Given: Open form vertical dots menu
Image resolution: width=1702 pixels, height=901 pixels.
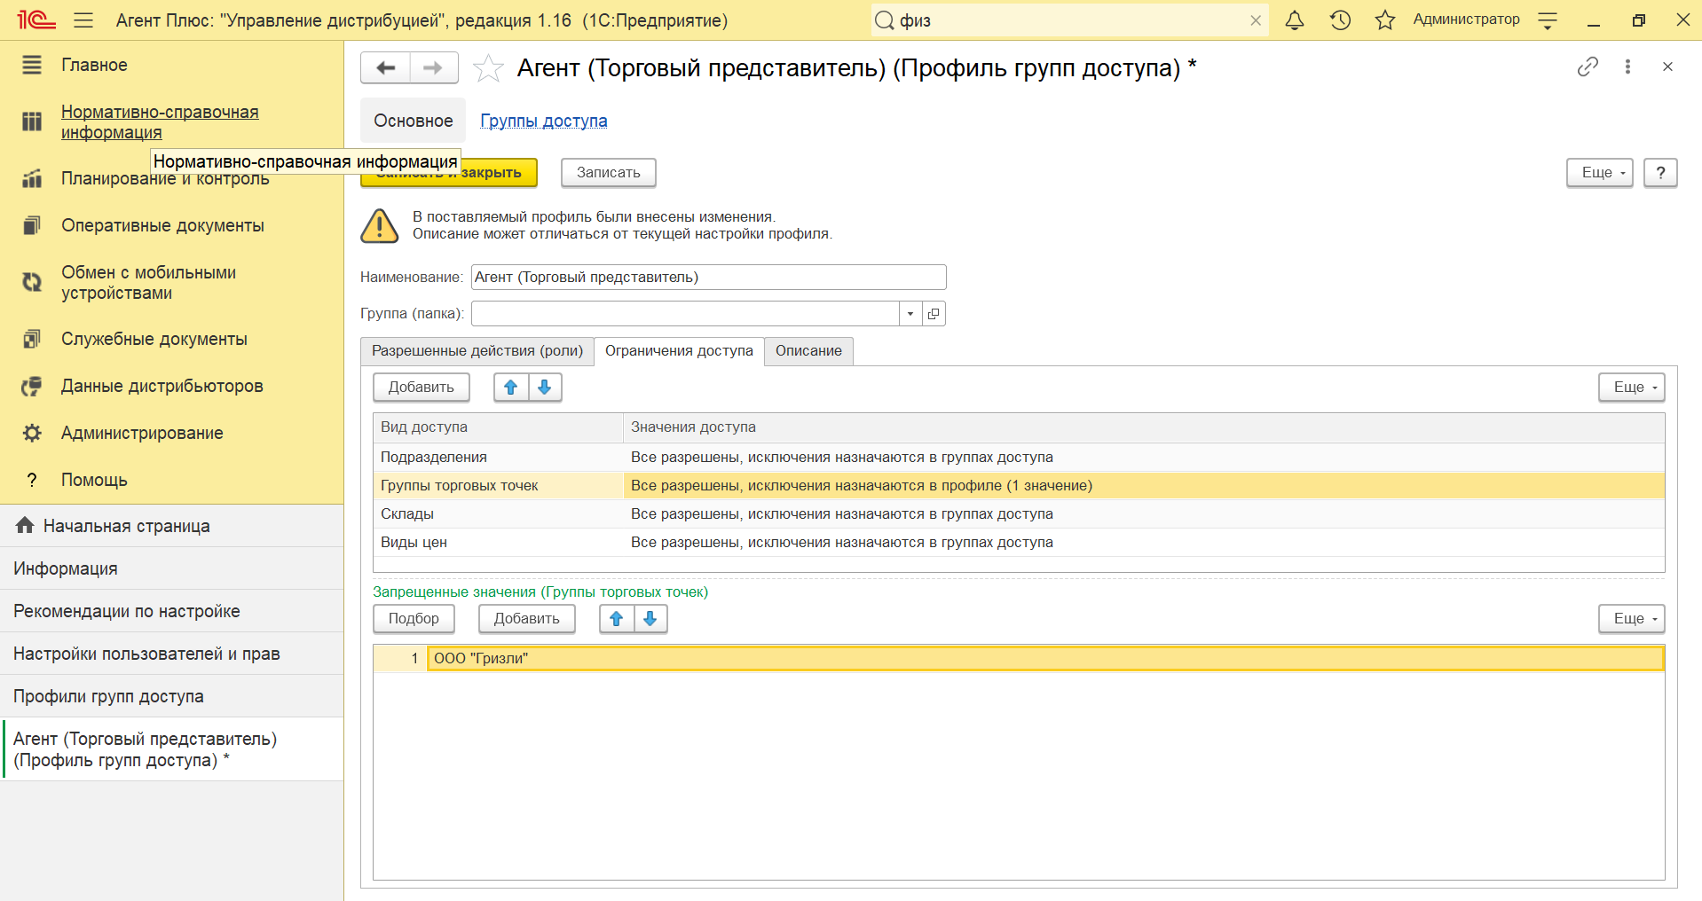Looking at the screenshot, I should (x=1627, y=67).
